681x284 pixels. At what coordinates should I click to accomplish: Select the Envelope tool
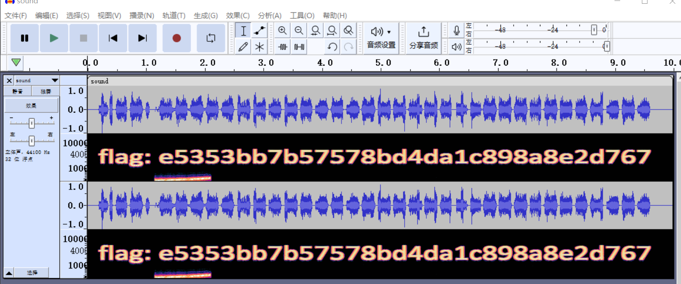(x=259, y=31)
